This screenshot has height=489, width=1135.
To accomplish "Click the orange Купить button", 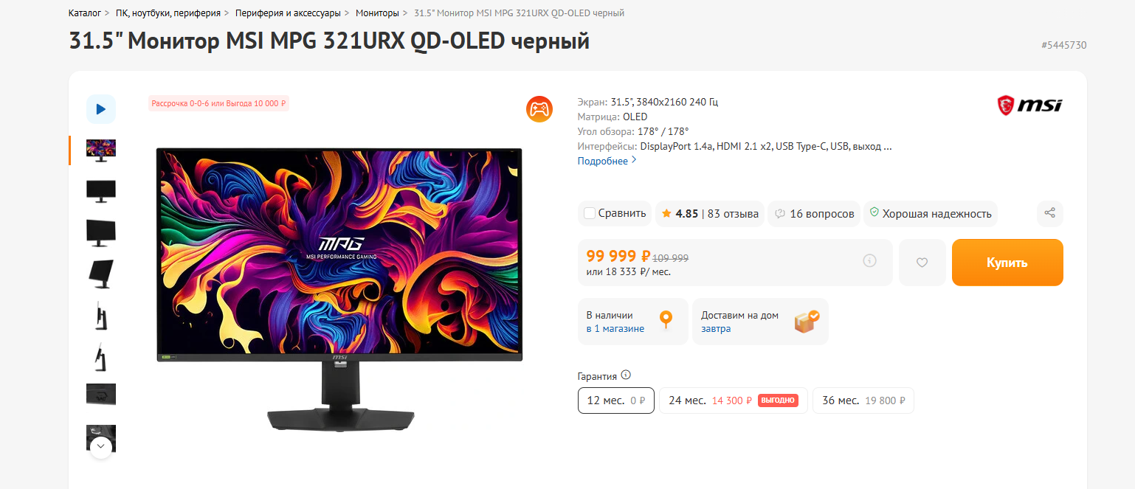I will (1007, 263).
